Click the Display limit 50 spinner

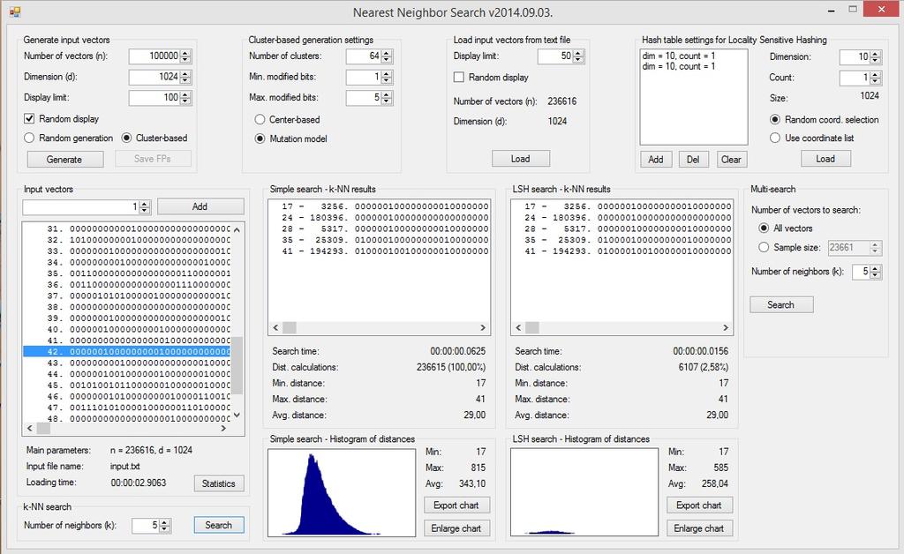click(578, 56)
